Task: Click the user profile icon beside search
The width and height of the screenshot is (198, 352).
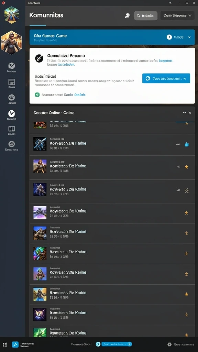Action: [128, 16]
